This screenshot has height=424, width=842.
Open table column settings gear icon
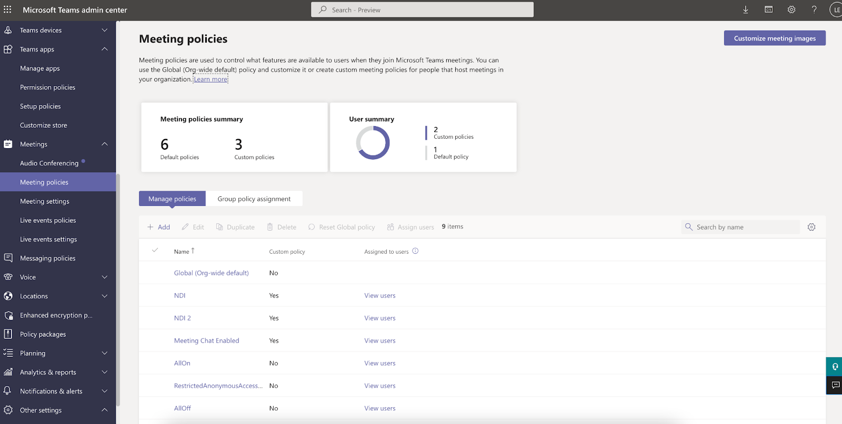point(811,227)
